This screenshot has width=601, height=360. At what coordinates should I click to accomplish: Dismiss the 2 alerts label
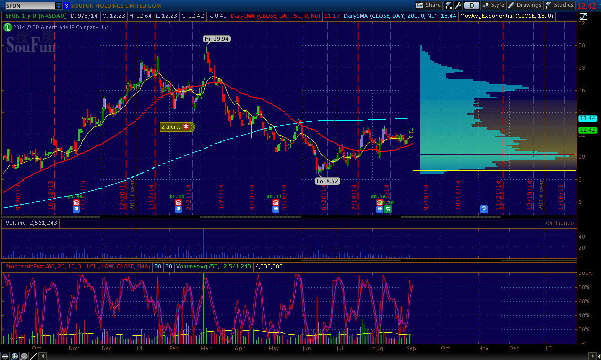coord(186,127)
